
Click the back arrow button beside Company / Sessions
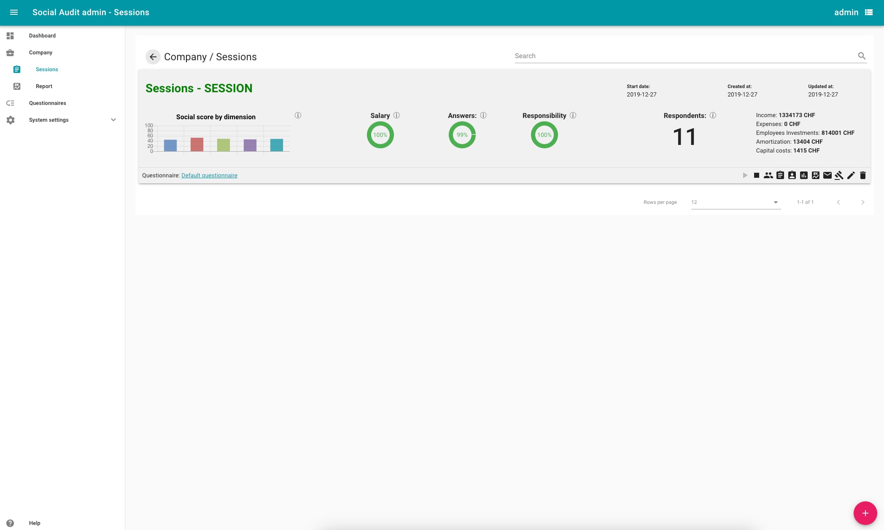153,57
